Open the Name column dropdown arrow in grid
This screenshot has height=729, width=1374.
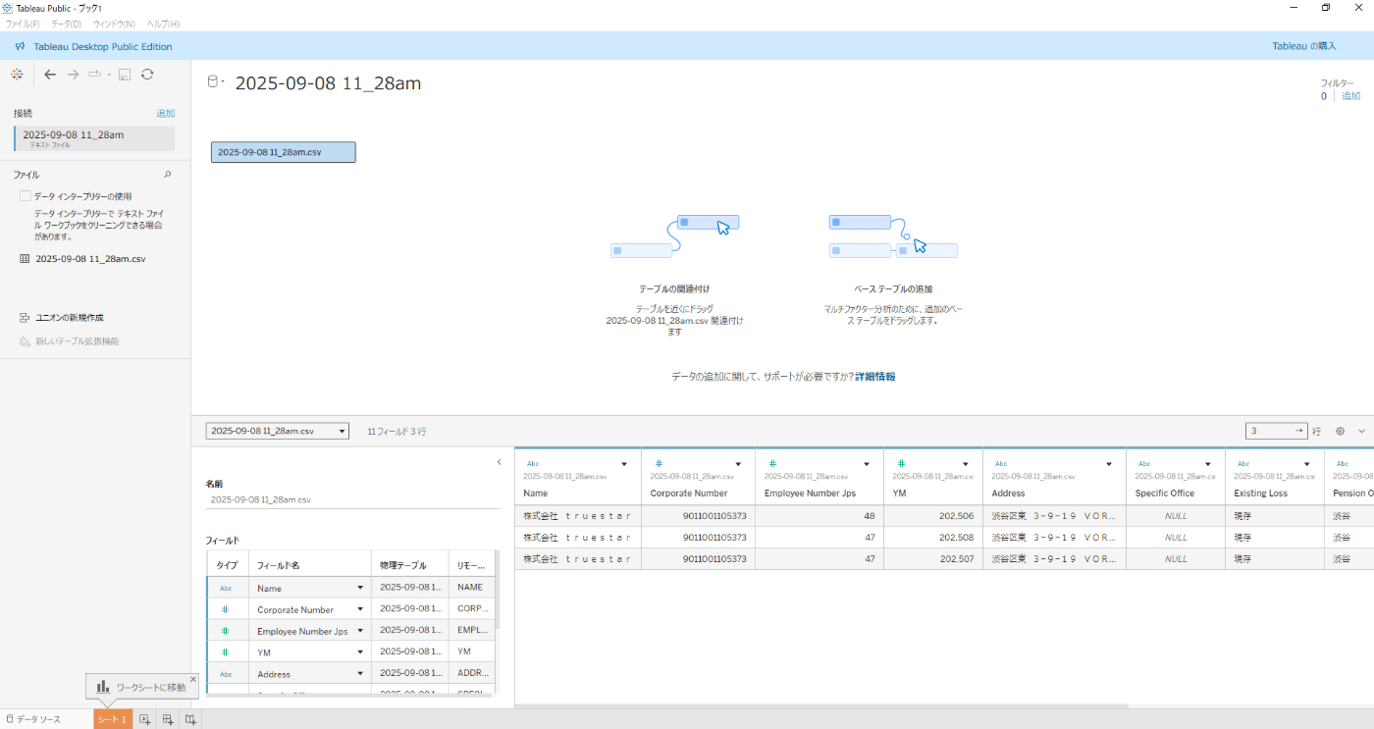pyautogui.click(x=624, y=464)
